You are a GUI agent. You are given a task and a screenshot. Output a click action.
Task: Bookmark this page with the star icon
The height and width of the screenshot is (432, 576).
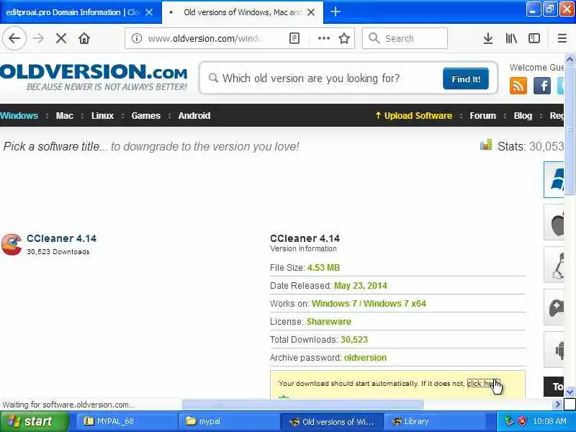(x=344, y=38)
